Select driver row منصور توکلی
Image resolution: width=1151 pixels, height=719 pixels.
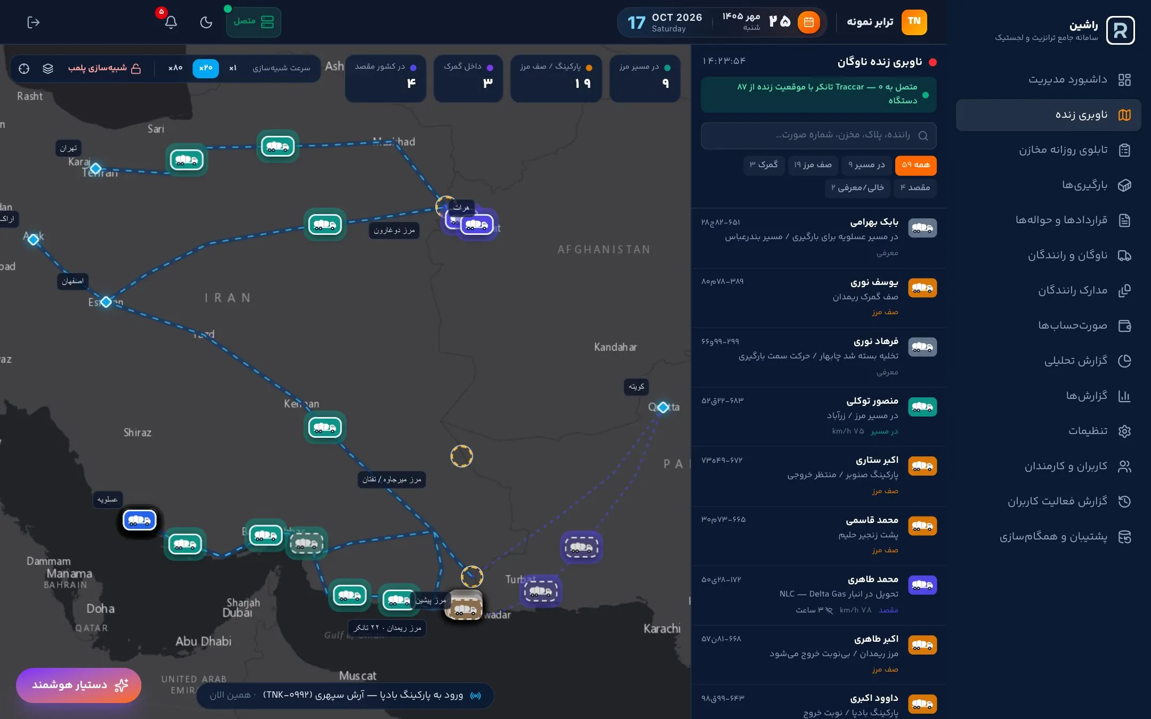[818, 416]
